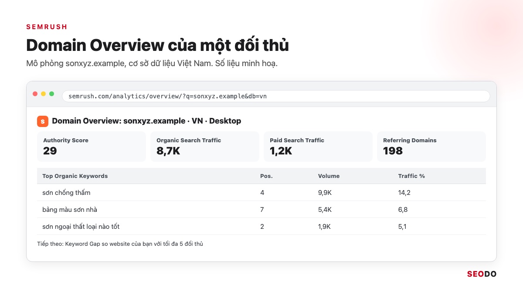Open keyword 'bảng màu sơn nhà'
The image size is (523, 288).
pyautogui.click(x=70, y=210)
